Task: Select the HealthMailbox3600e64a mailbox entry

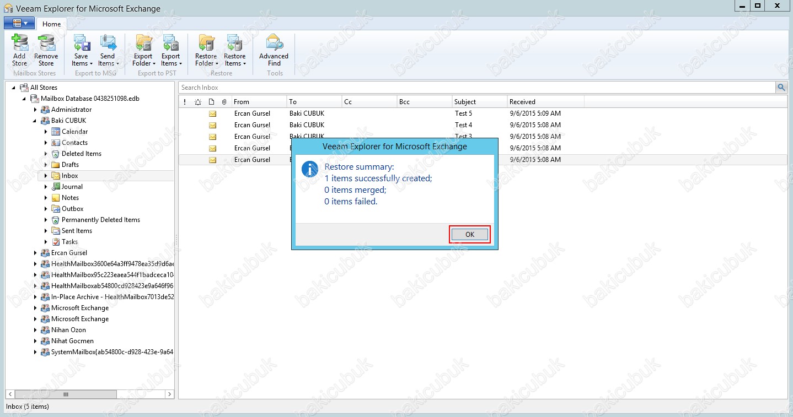Action: 112,264
